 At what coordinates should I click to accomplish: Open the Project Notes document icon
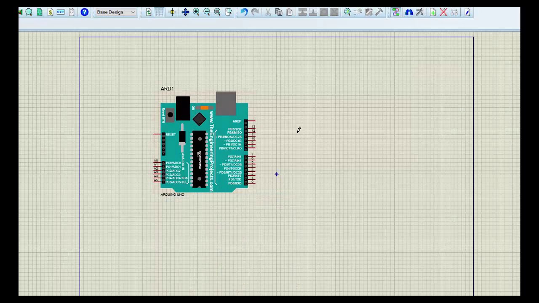pyautogui.click(x=72, y=12)
